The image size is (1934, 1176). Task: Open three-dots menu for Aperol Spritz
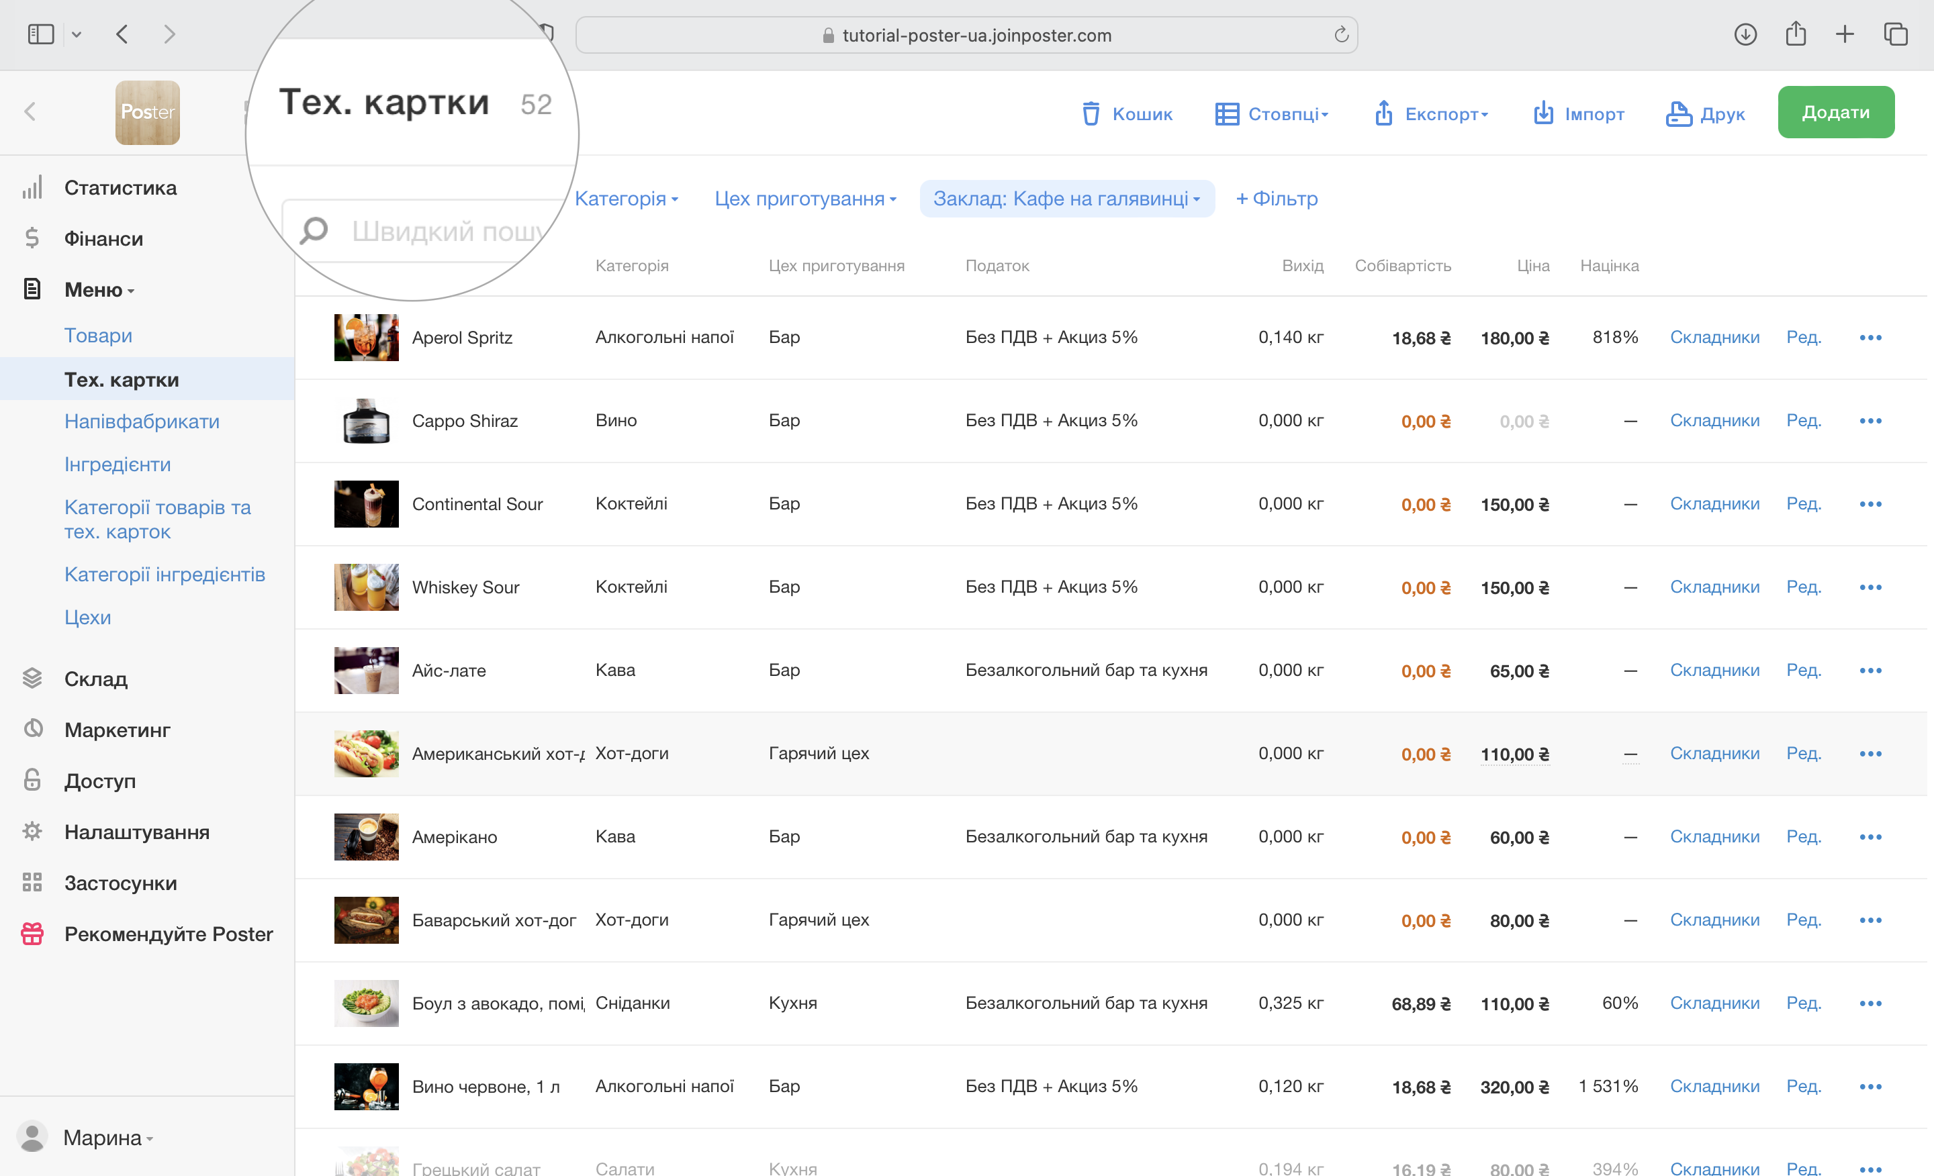click(x=1870, y=338)
